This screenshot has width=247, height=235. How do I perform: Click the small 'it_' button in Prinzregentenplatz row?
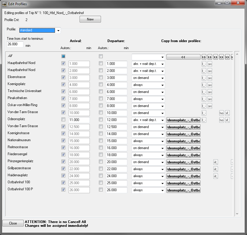216,162
